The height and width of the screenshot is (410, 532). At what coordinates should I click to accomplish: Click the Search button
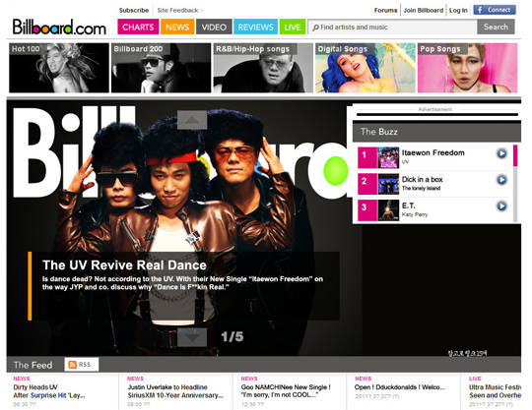(496, 27)
